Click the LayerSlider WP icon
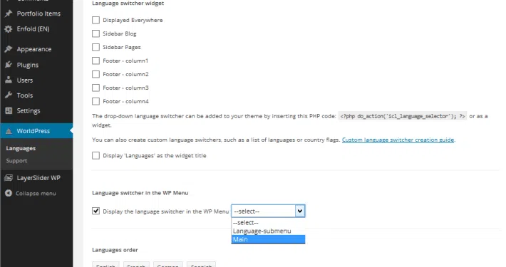Screen dimensions: 506x267 click(9, 178)
